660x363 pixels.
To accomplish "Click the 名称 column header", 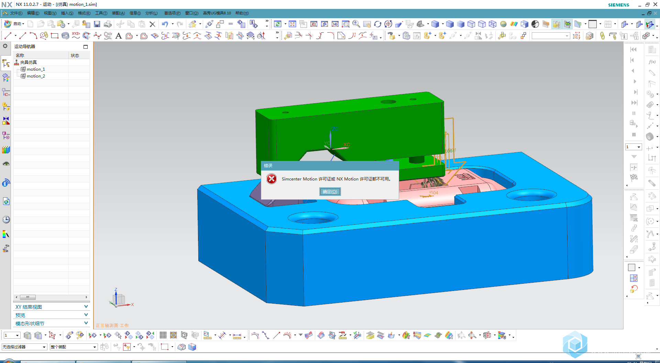I will 41,55.
